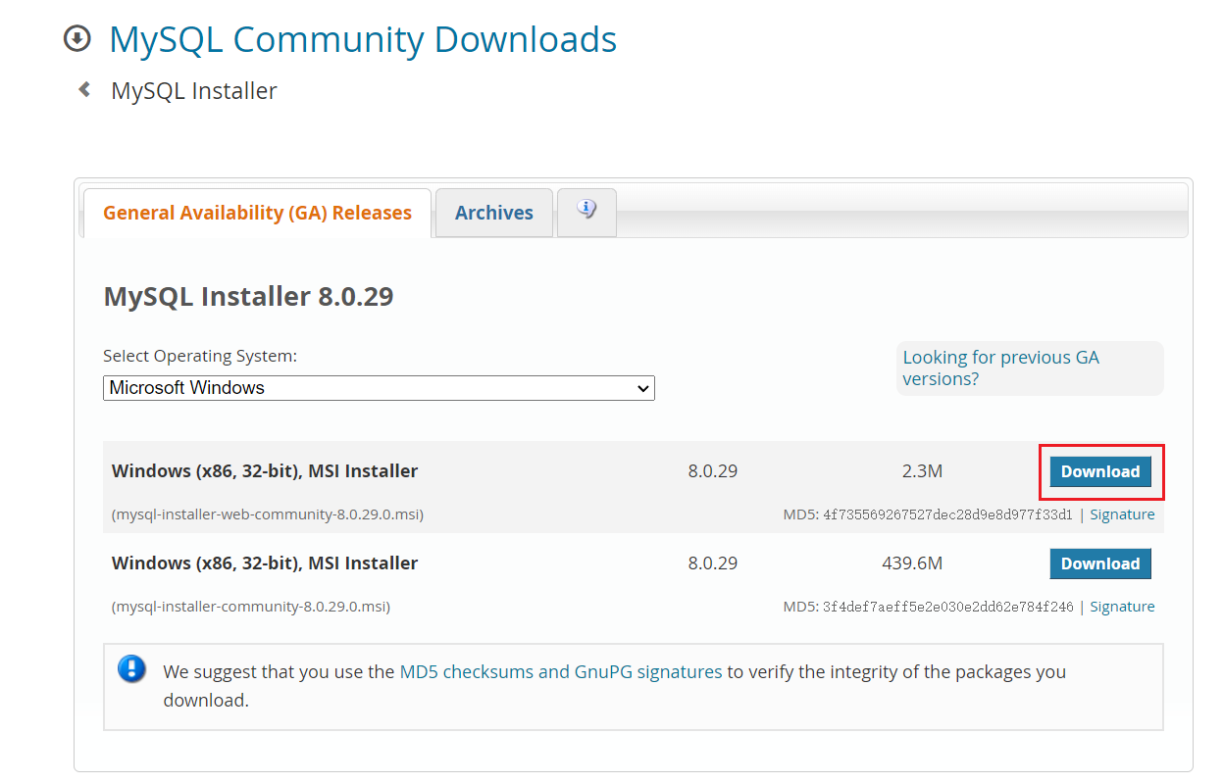Click version 8.0.29 in the 439.6M row
Screen dimensions: 1223x783
tap(713, 563)
